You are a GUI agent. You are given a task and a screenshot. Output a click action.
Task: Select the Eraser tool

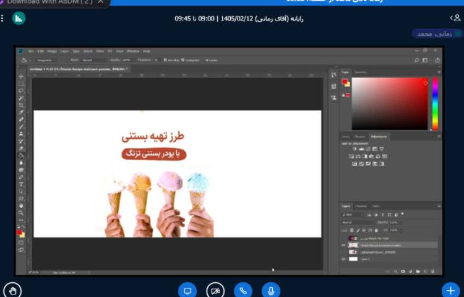21,148
